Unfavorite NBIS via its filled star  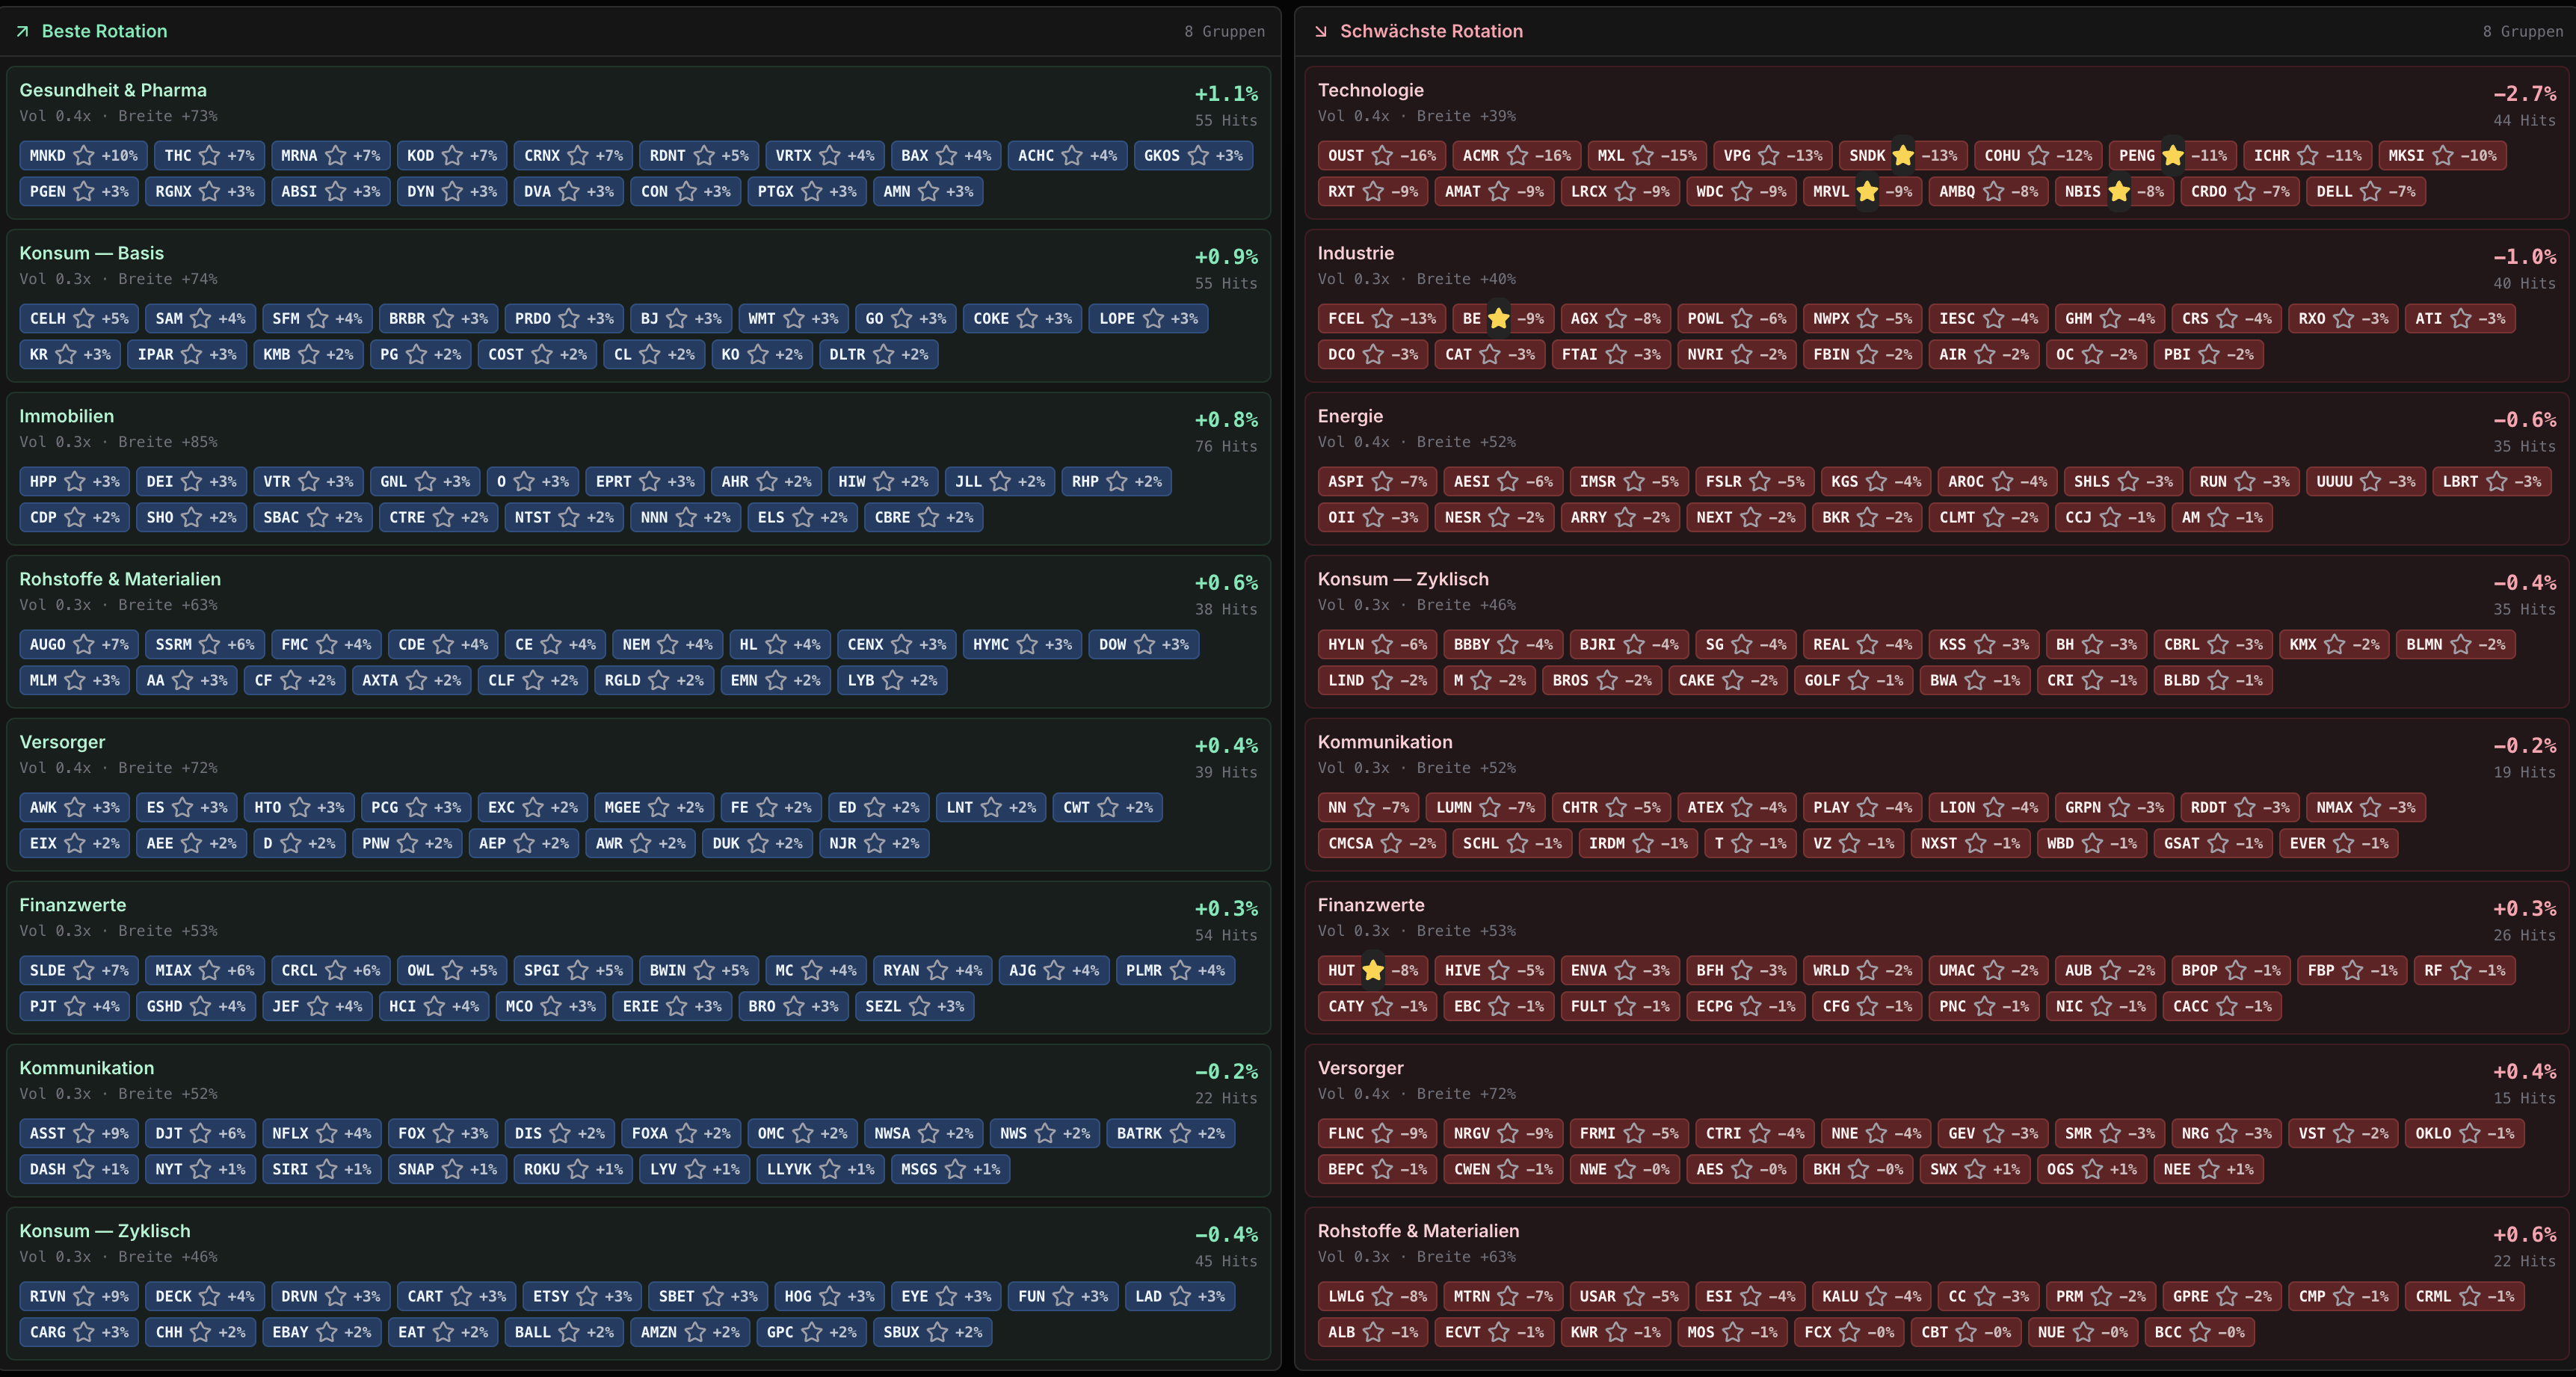click(x=2119, y=191)
